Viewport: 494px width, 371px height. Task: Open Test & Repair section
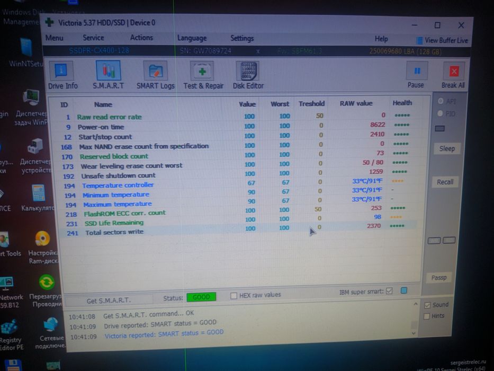[x=203, y=76]
